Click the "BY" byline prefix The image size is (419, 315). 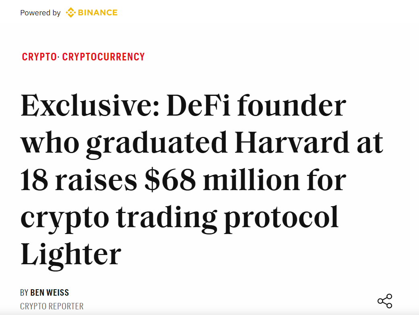point(24,292)
